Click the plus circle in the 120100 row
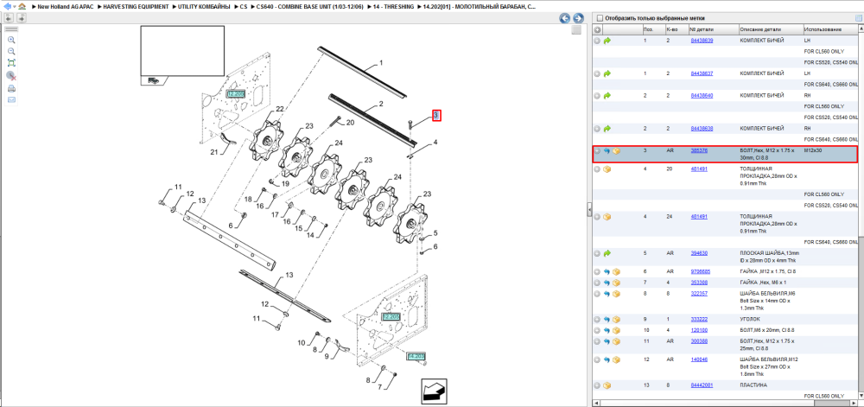 click(x=597, y=330)
